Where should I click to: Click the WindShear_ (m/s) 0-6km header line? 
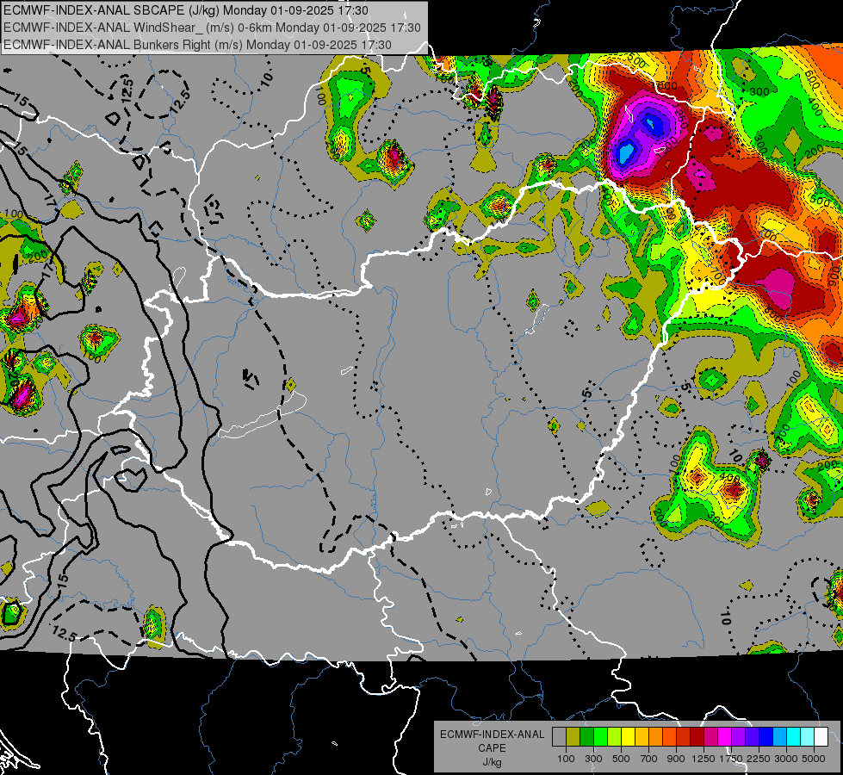[x=213, y=28]
